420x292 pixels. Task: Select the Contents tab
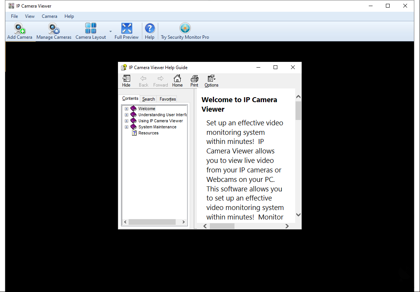[130, 98]
